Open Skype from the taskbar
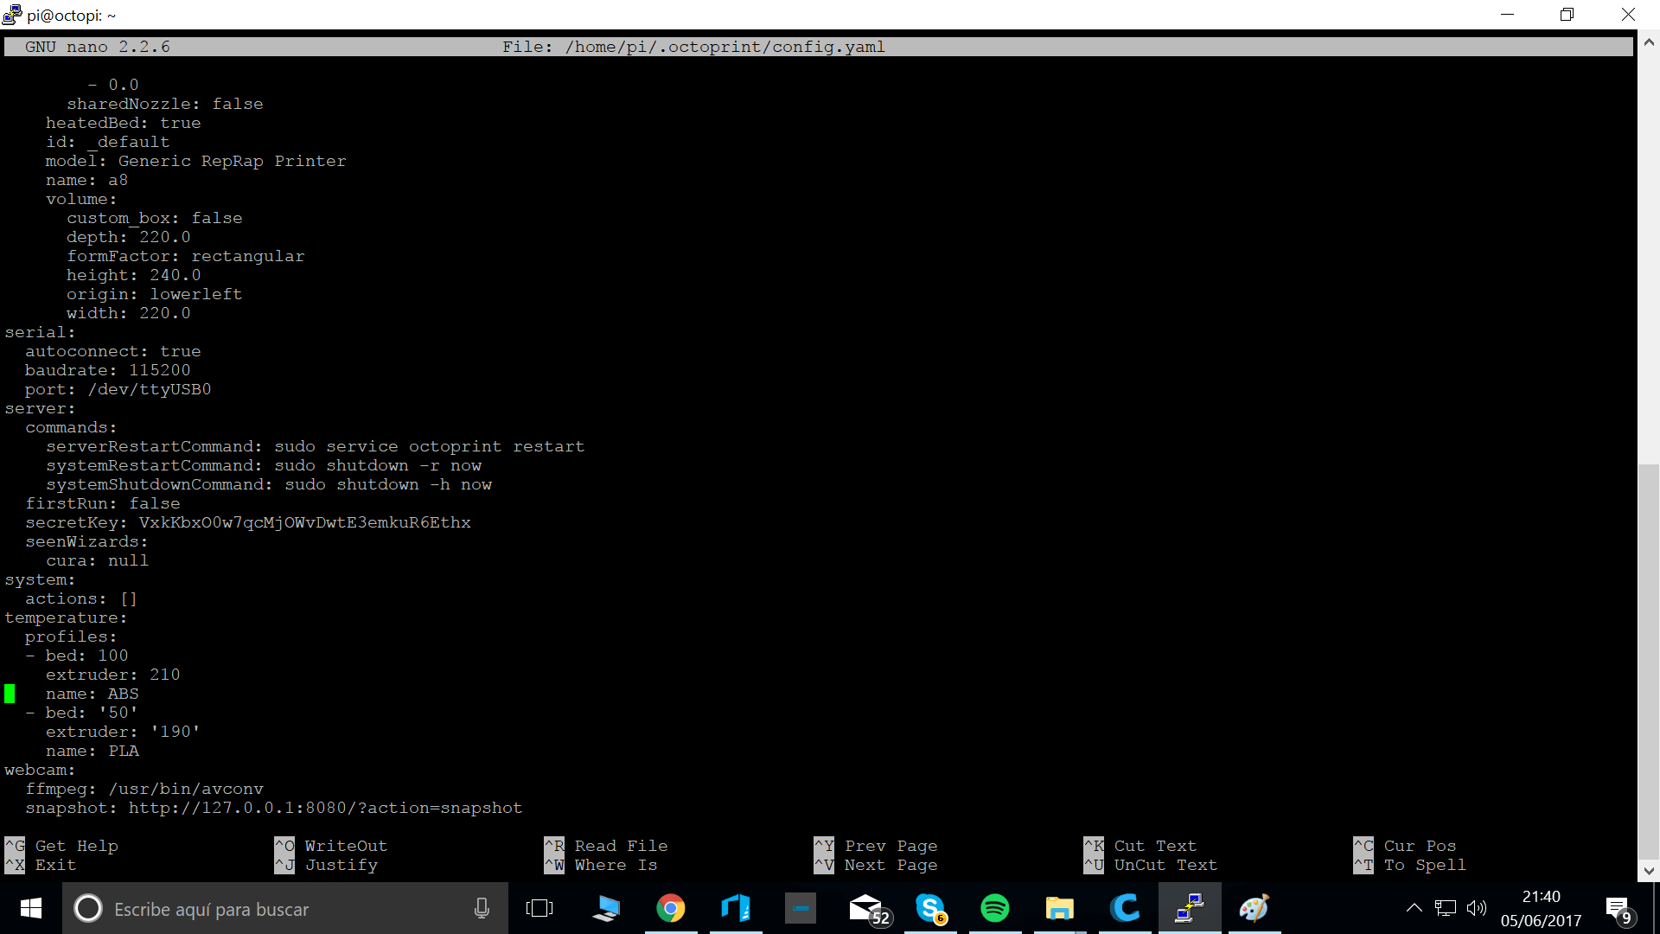The width and height of the screenshot is (1660, 934). (x=930, y=909)
